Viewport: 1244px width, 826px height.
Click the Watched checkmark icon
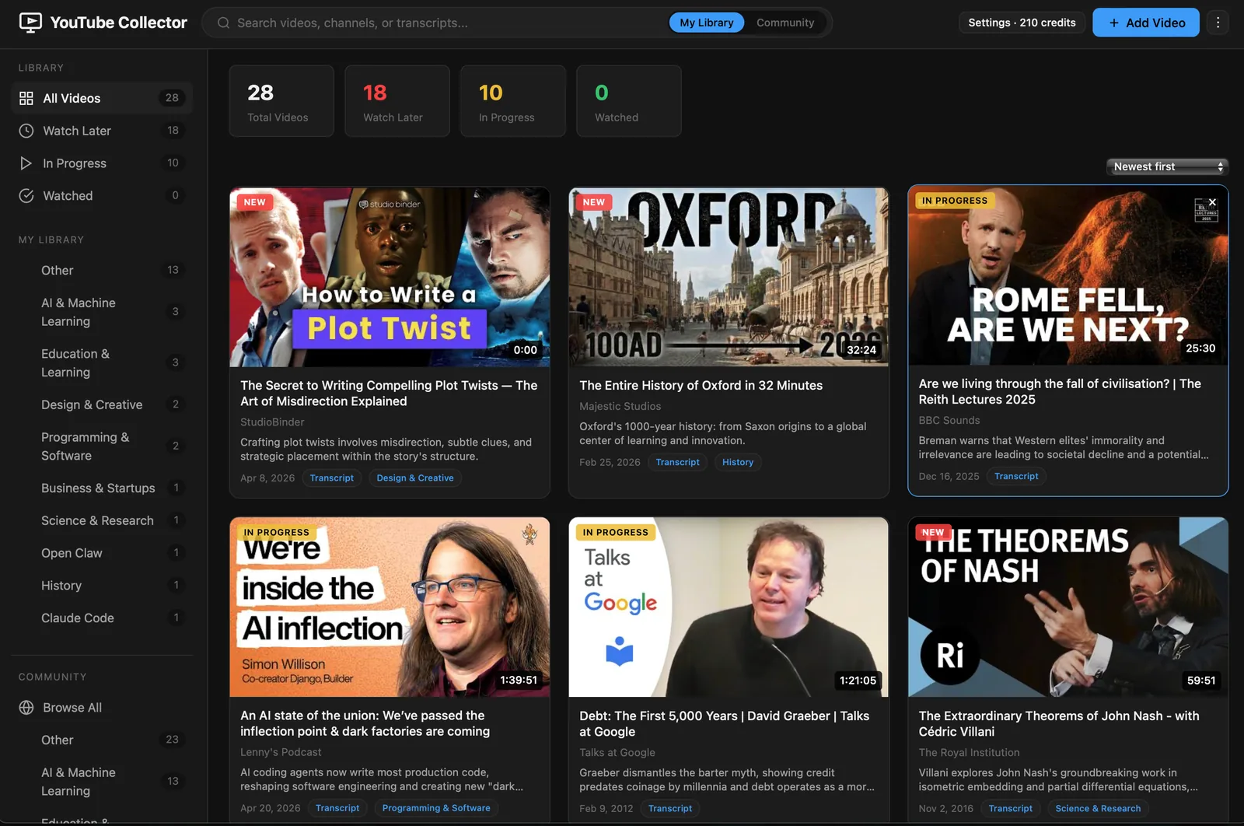click(x=26, y=196)
